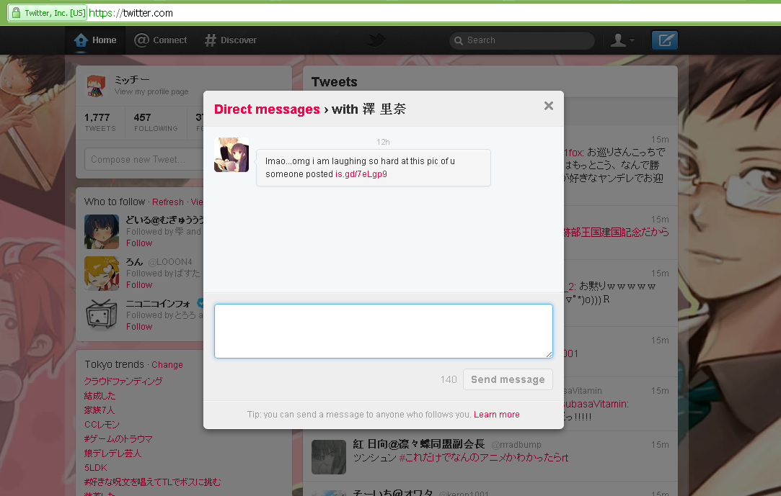This screenshot has height=496, width=781.
Task: Click the Home menu label
Action: 104,40
